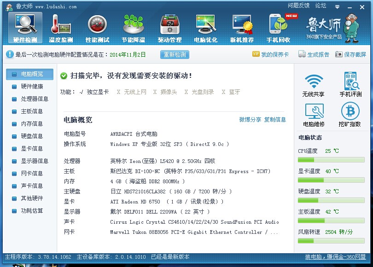
Task: Click the Marvell Yukon network card value
Action: (194, 232)
